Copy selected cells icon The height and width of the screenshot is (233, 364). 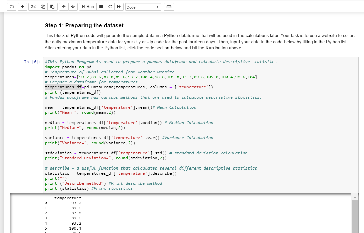click(43, 7)
